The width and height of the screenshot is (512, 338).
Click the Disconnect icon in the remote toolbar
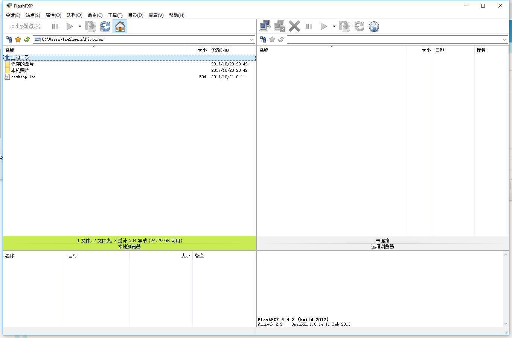[279, 26]
